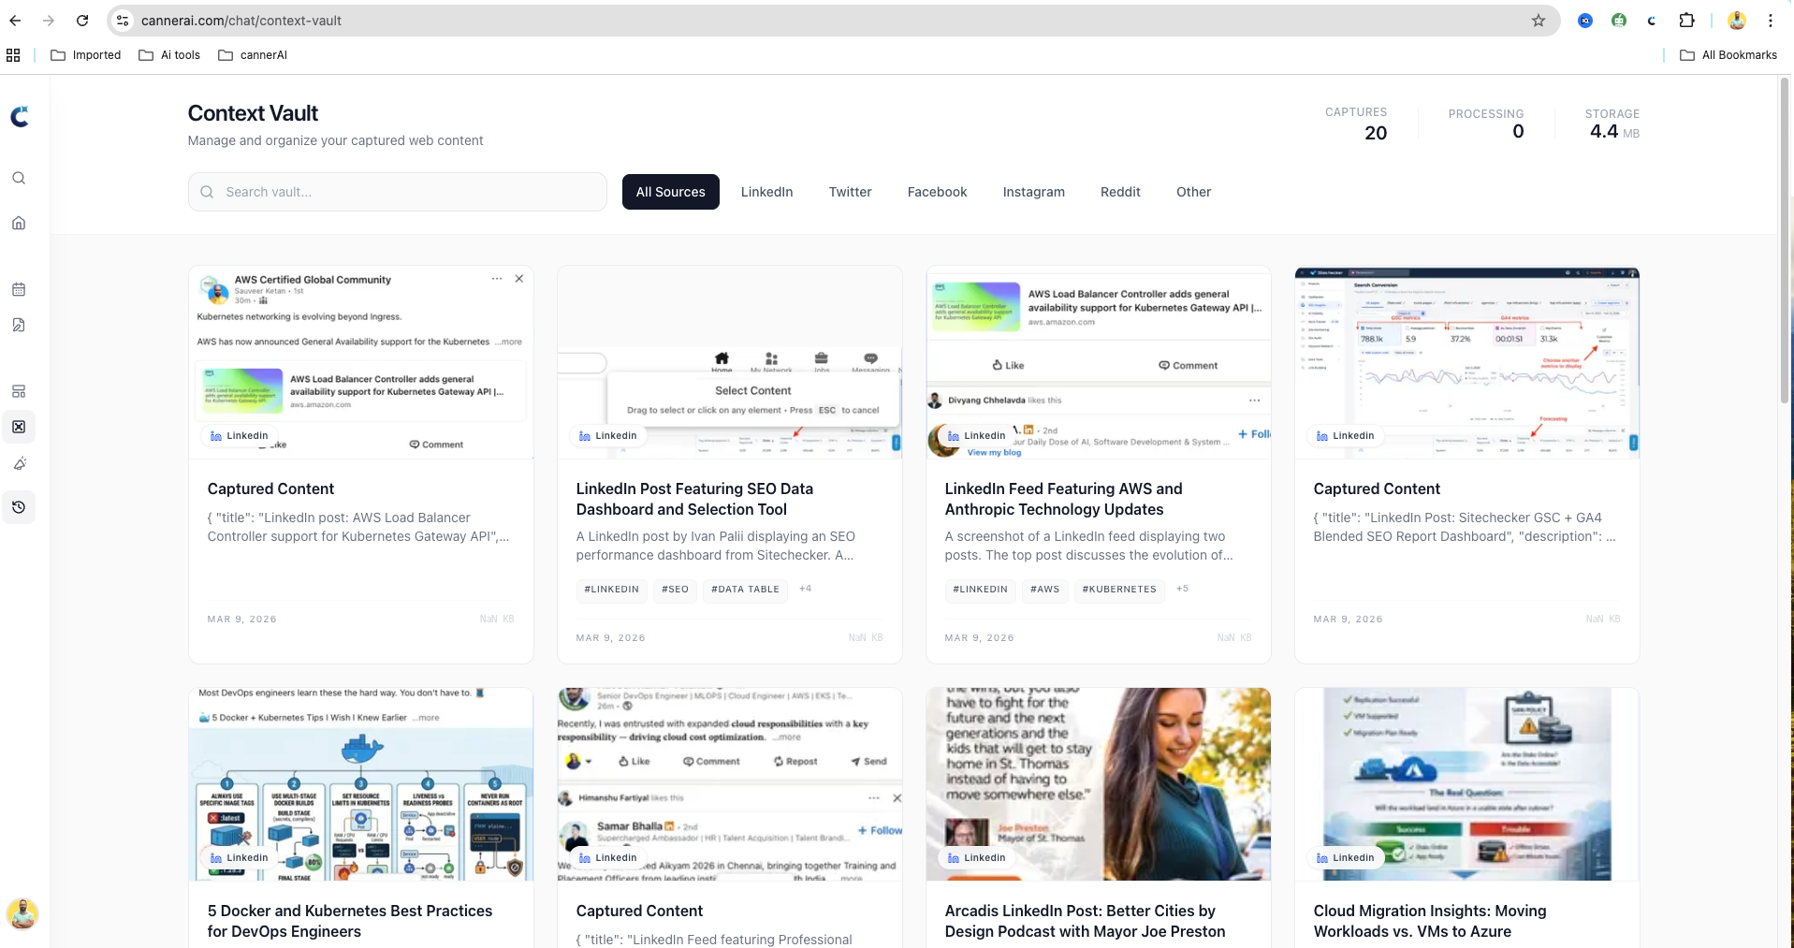Click the CannerAI logo in sidebar
The image size is (1794, 948).
pyautogui.click(x=20, y=116)
